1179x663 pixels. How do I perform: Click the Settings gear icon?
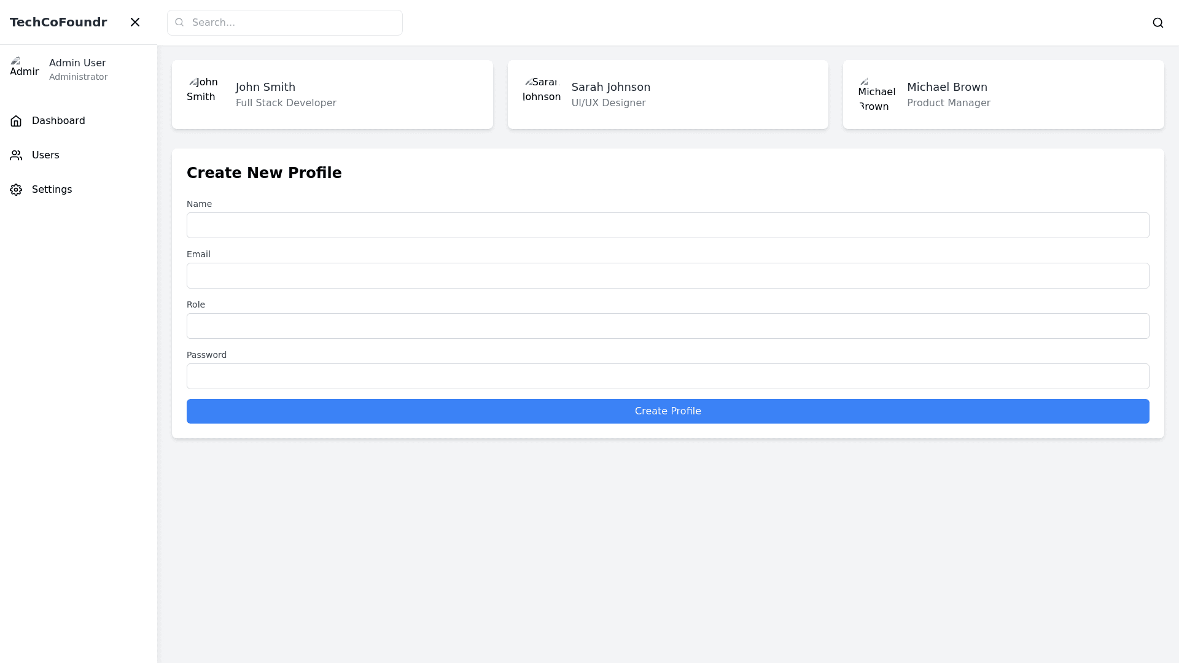16,190
